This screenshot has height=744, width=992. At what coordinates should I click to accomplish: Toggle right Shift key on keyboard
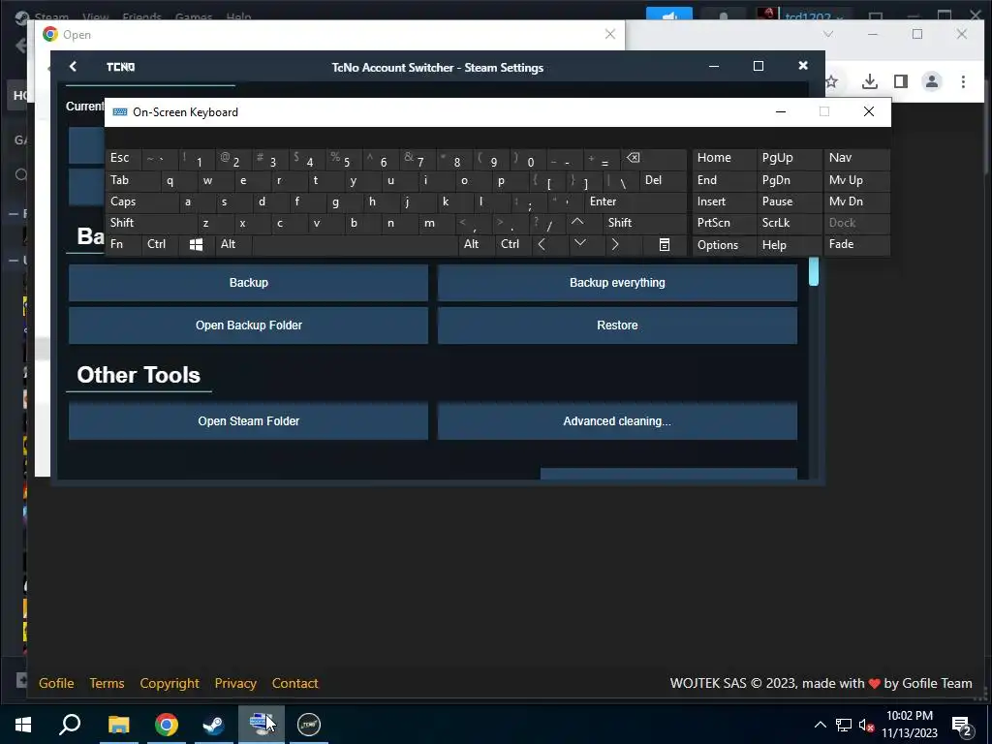click(x=644, y=222)
